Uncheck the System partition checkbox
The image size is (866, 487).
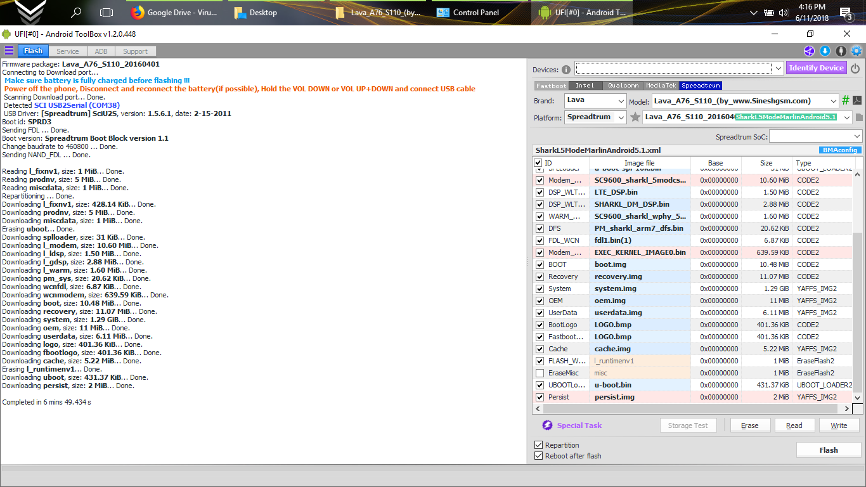pyautogui.click(x=540, y=289)
